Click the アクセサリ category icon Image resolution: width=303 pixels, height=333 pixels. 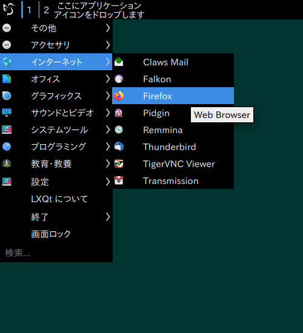(x=7, y=45)
